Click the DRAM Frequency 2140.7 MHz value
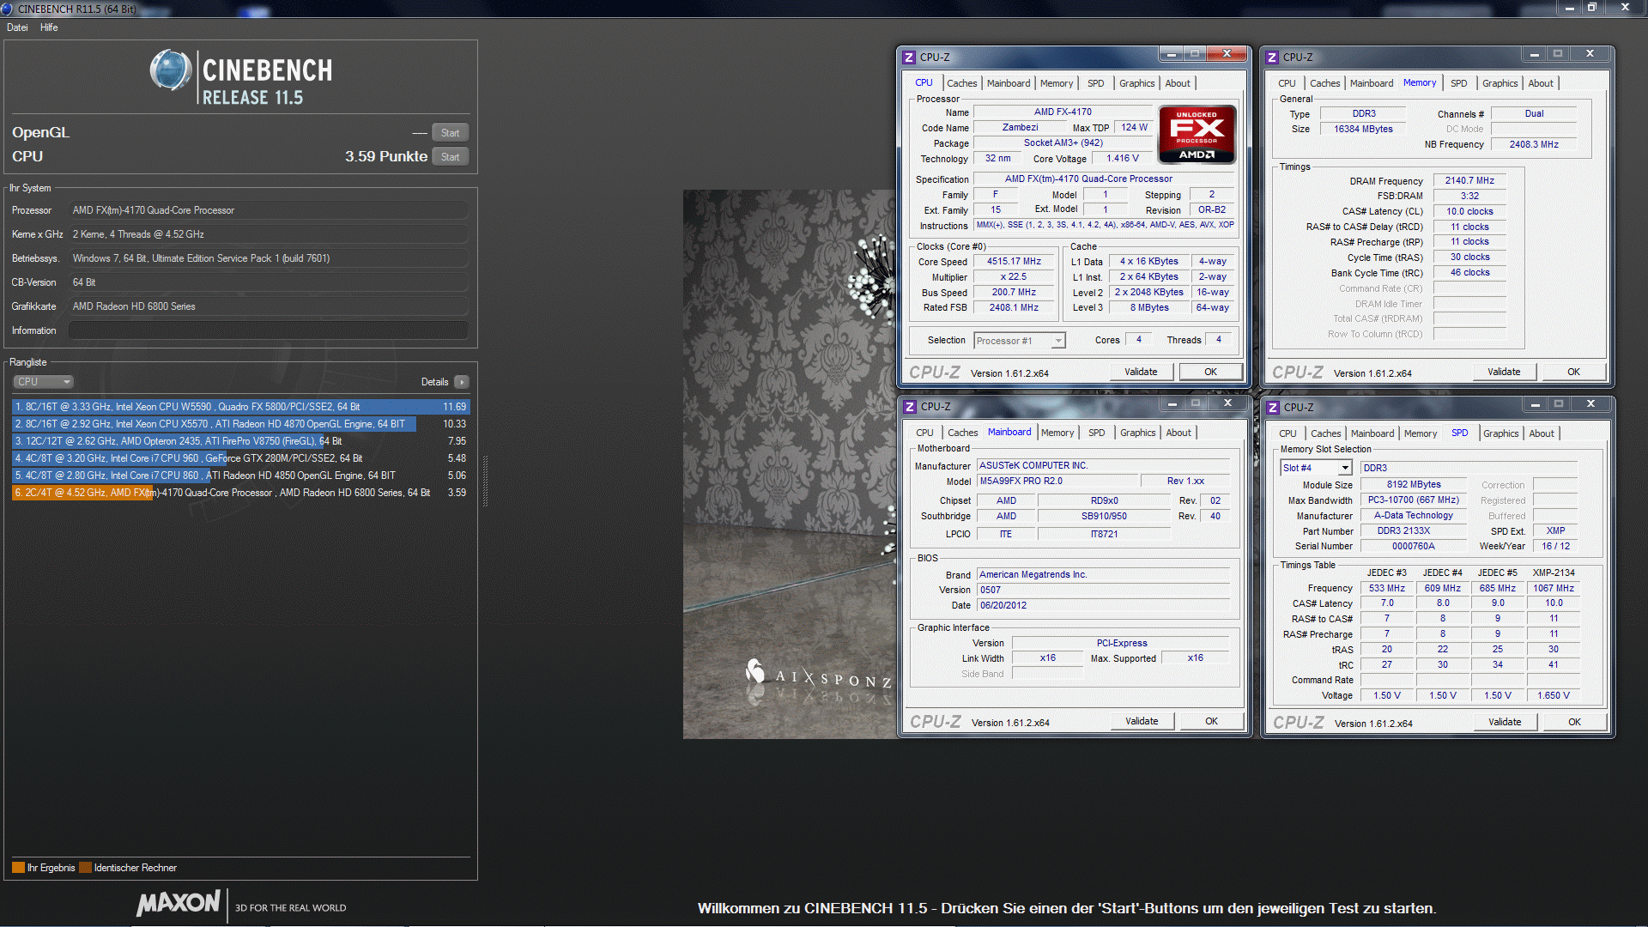1648x927 pixels. point(1469,181)
